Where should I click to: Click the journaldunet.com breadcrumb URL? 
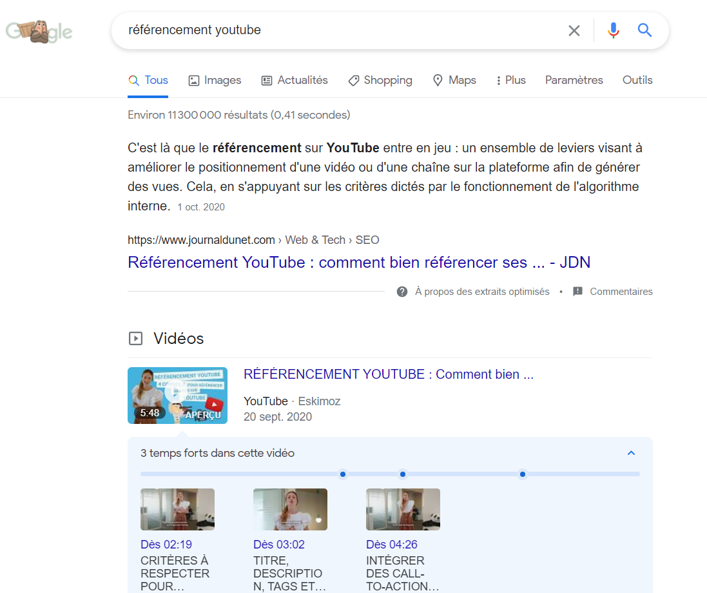point(253,240)
